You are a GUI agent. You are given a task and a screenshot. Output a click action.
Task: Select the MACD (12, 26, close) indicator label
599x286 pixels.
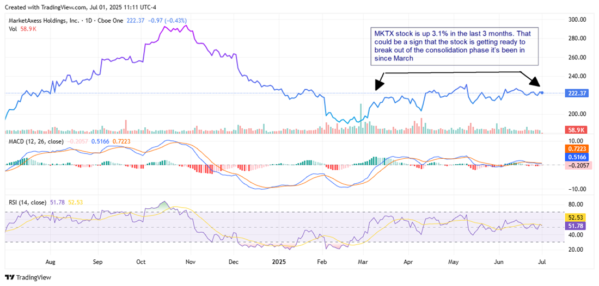tap(36, 142)
